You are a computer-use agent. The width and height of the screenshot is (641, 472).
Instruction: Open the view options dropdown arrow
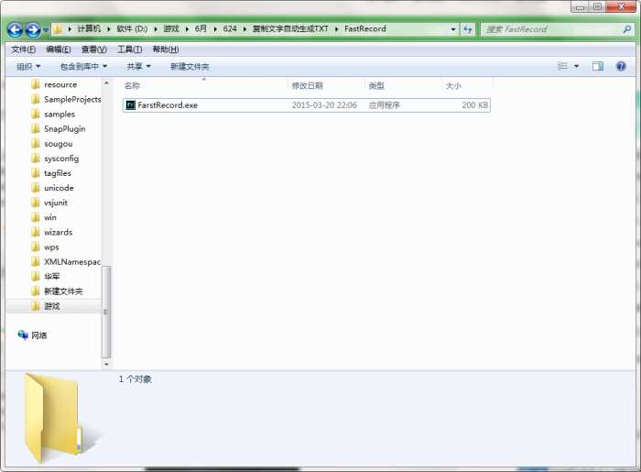[576, 66]
